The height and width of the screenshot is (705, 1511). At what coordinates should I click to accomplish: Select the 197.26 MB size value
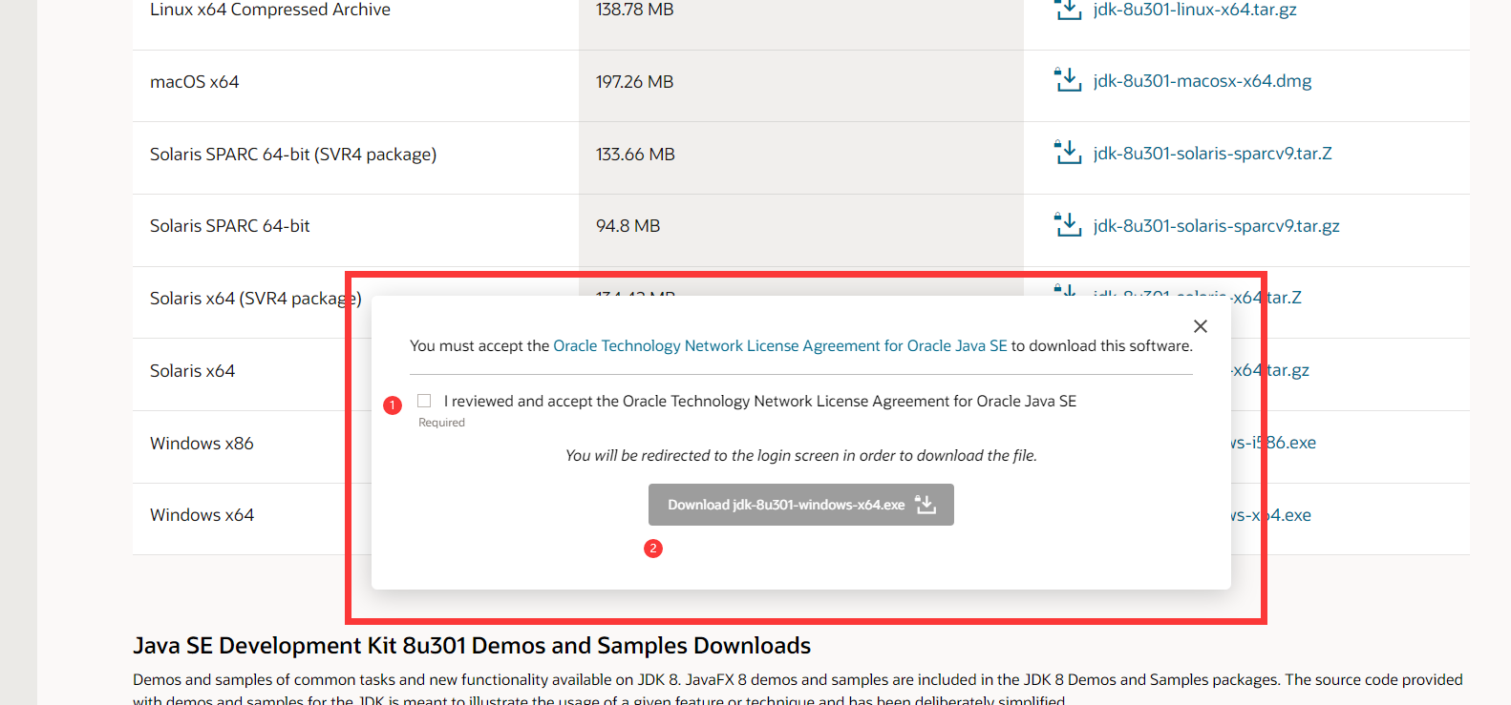(x=635, y=82)
